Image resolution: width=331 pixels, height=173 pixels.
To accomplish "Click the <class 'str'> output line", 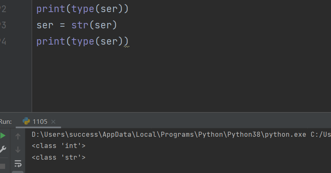I will (x=59, y=157).
